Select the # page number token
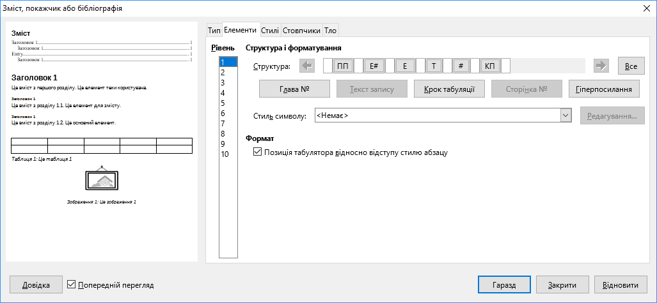The height and width of the screenshot is (303, 657). pyautogui.click(x=461, y=66)
